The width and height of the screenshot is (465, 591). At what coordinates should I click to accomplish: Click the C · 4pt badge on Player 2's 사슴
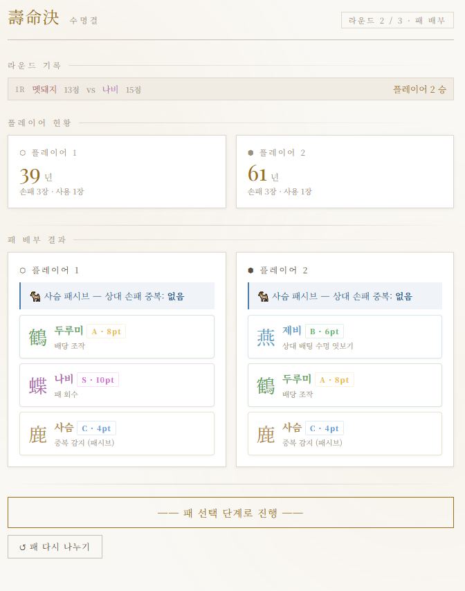(325, 428)
